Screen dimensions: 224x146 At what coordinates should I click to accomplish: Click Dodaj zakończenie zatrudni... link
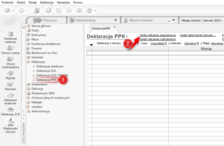pos(198,35)
